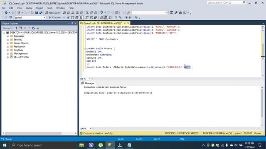The height and width of the screenshot is (149, 266).
Task: Click the Security folder label
Action: (x=18, y=40)
